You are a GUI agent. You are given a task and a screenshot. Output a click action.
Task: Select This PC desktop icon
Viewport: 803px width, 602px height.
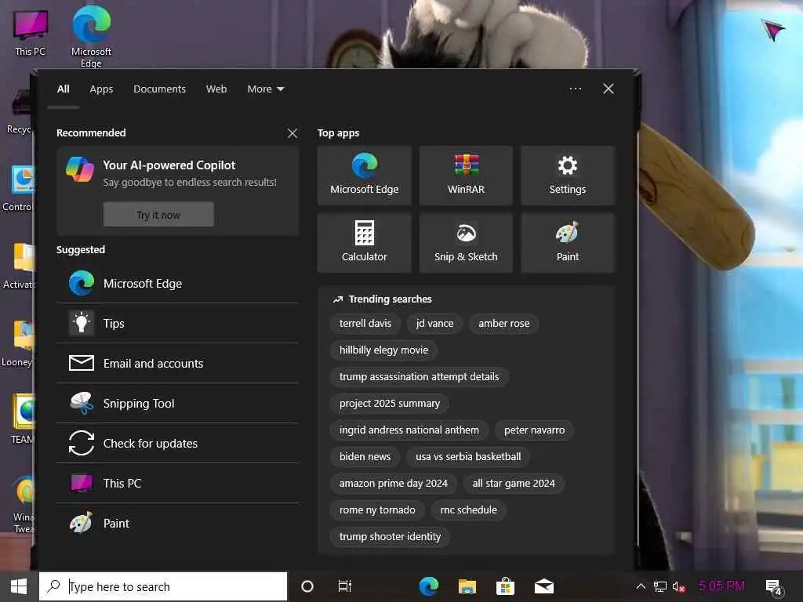[x=31, y=33]
